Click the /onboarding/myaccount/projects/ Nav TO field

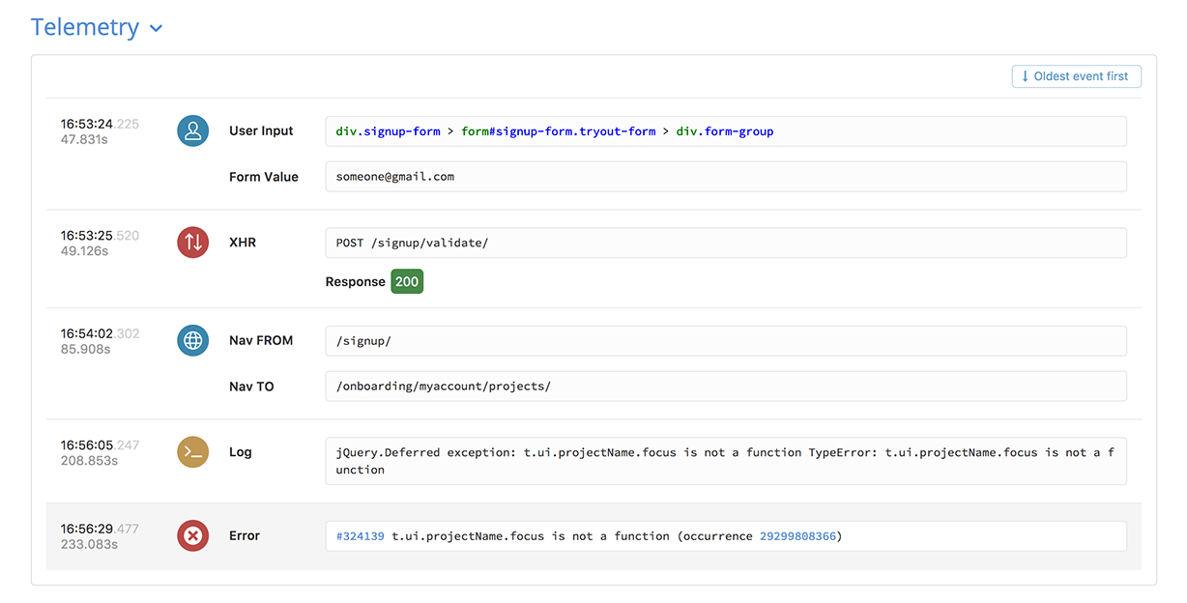pos(725,387)
